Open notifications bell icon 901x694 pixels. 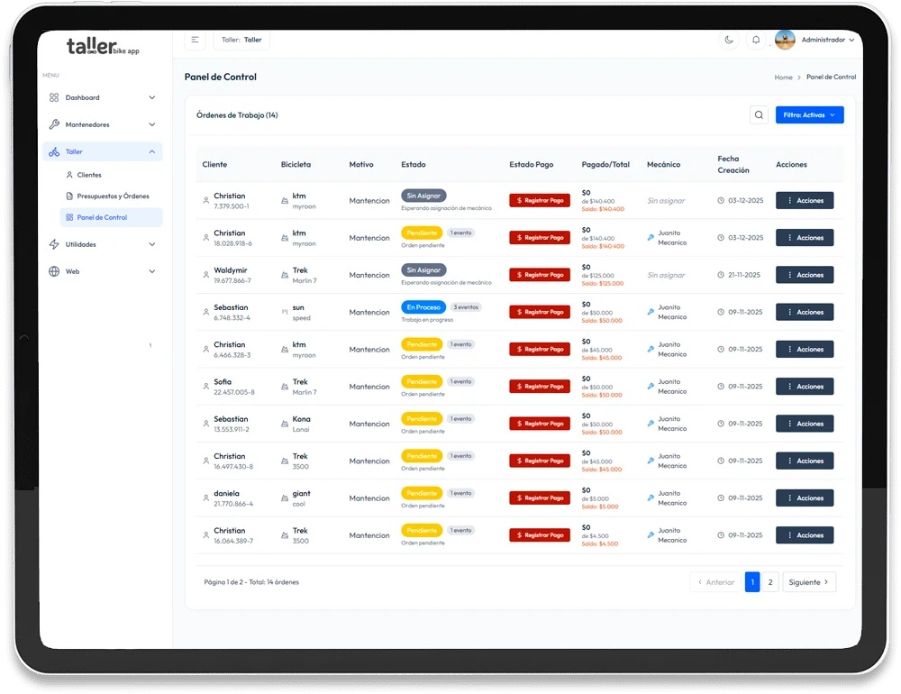pyautogui.click(x=756, y=40)
